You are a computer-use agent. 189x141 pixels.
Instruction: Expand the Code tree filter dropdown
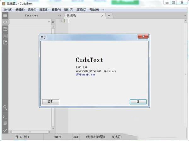click(49, 22)
